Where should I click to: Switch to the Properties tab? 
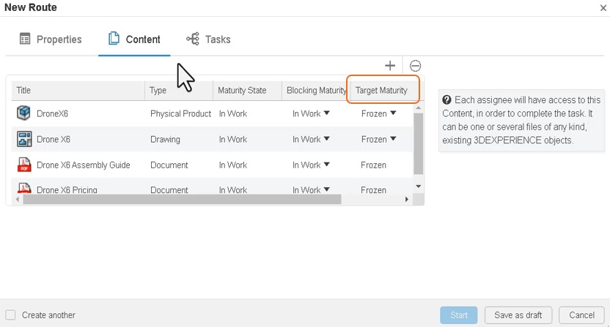[51, 40]
